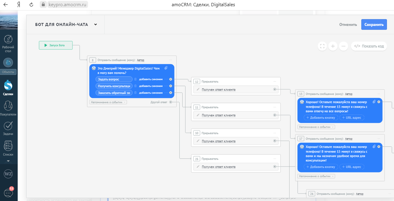Fit bot canvas to screen
The height and width of the screenshot is (201, 394).
(322, 46)
